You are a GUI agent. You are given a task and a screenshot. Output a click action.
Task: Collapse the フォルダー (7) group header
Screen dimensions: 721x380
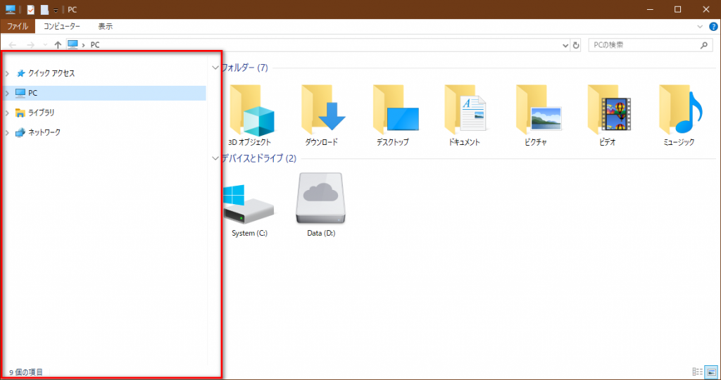point(215,68)
